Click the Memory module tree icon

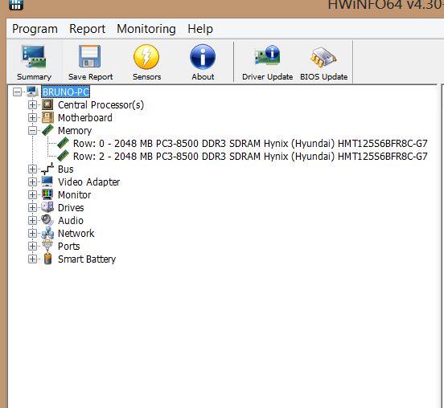[x=47, y=130]
